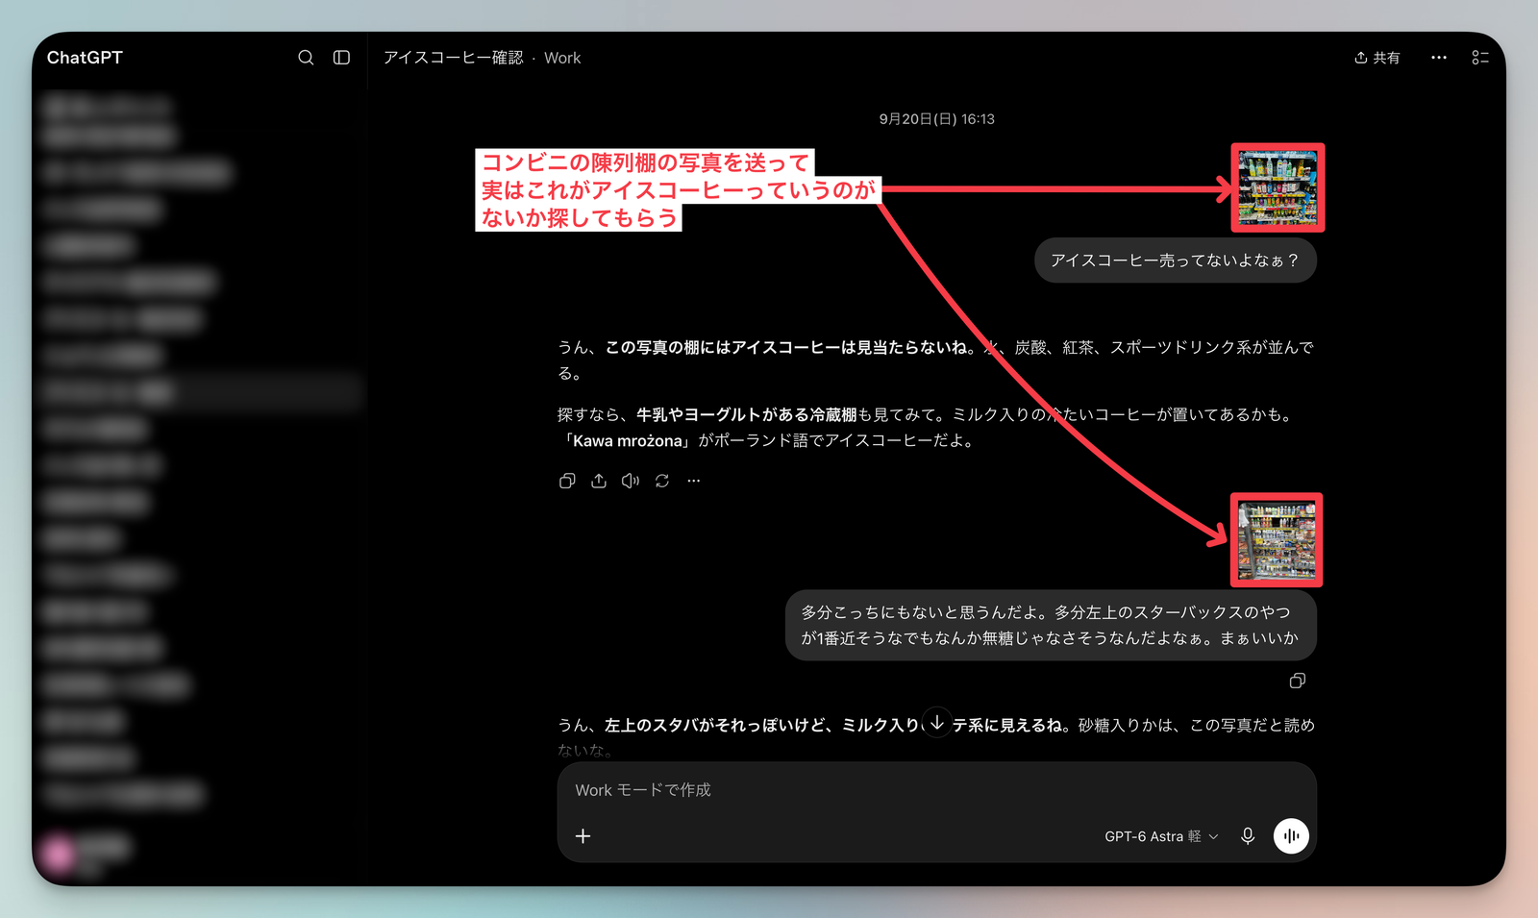Viewport: 1538px width, 918px height.
Task: Click the ChatGPT logo text
Action: tap(85, 58)
